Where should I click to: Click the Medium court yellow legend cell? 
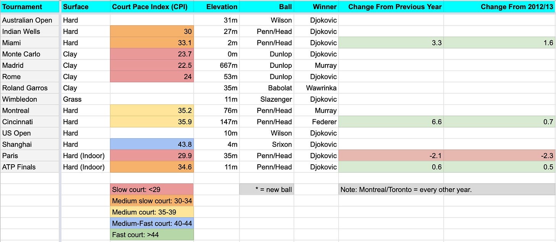(152, 212)
